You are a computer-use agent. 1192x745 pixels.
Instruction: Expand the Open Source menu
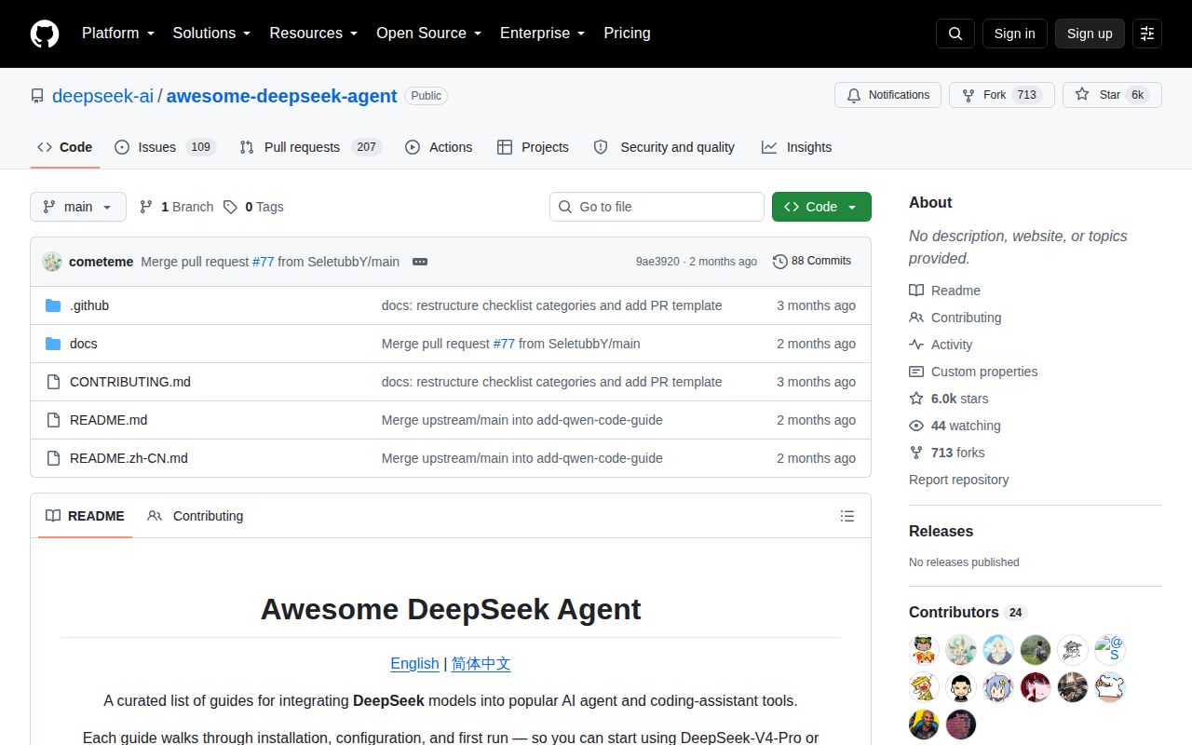[429, 34]
